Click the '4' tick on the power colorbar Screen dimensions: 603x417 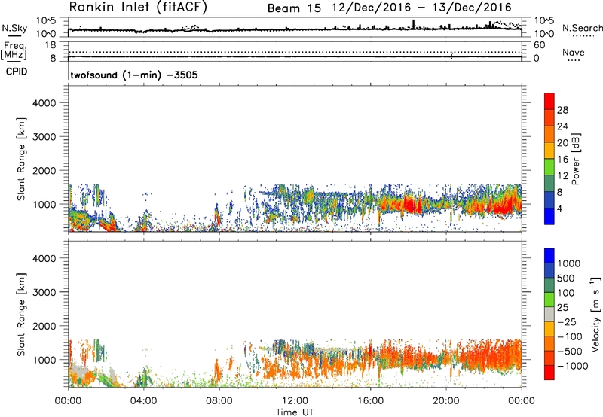tap(560, 208)
